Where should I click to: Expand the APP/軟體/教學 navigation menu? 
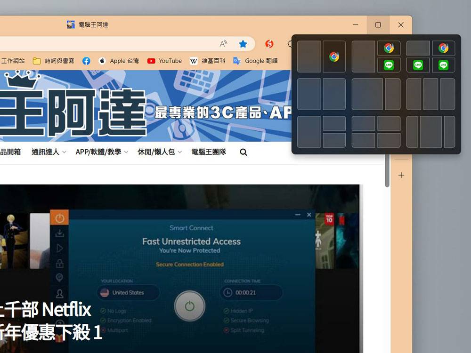point(102,152)
